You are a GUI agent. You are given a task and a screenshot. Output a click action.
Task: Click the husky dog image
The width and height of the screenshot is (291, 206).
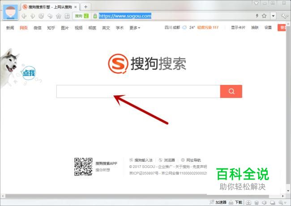(x=9, y=67)
